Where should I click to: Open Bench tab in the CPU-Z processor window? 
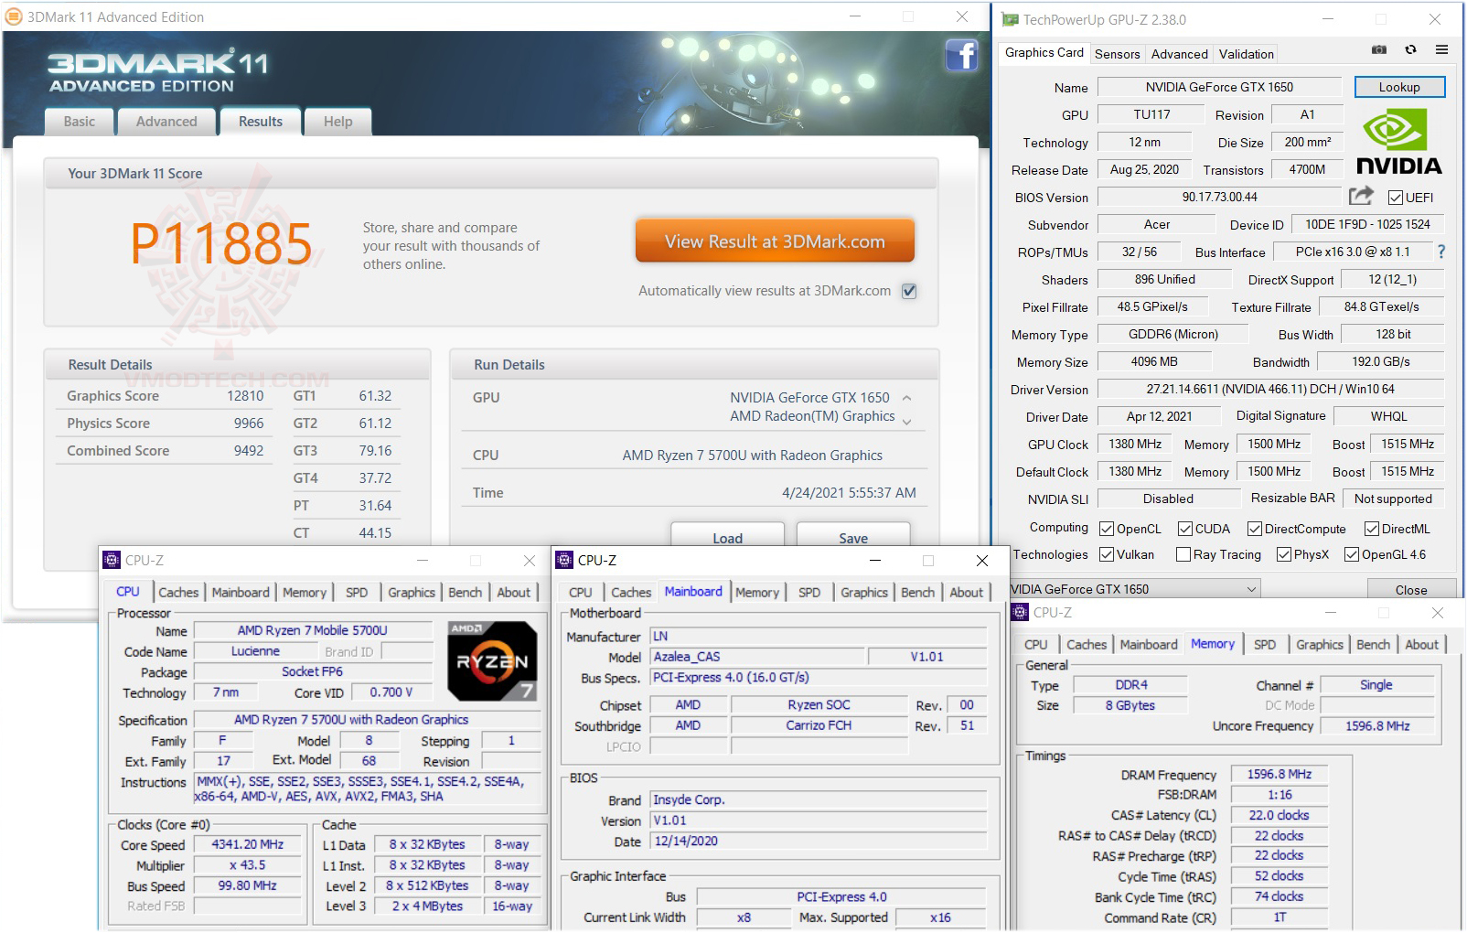pyautogui.click(x=465, y=593)
